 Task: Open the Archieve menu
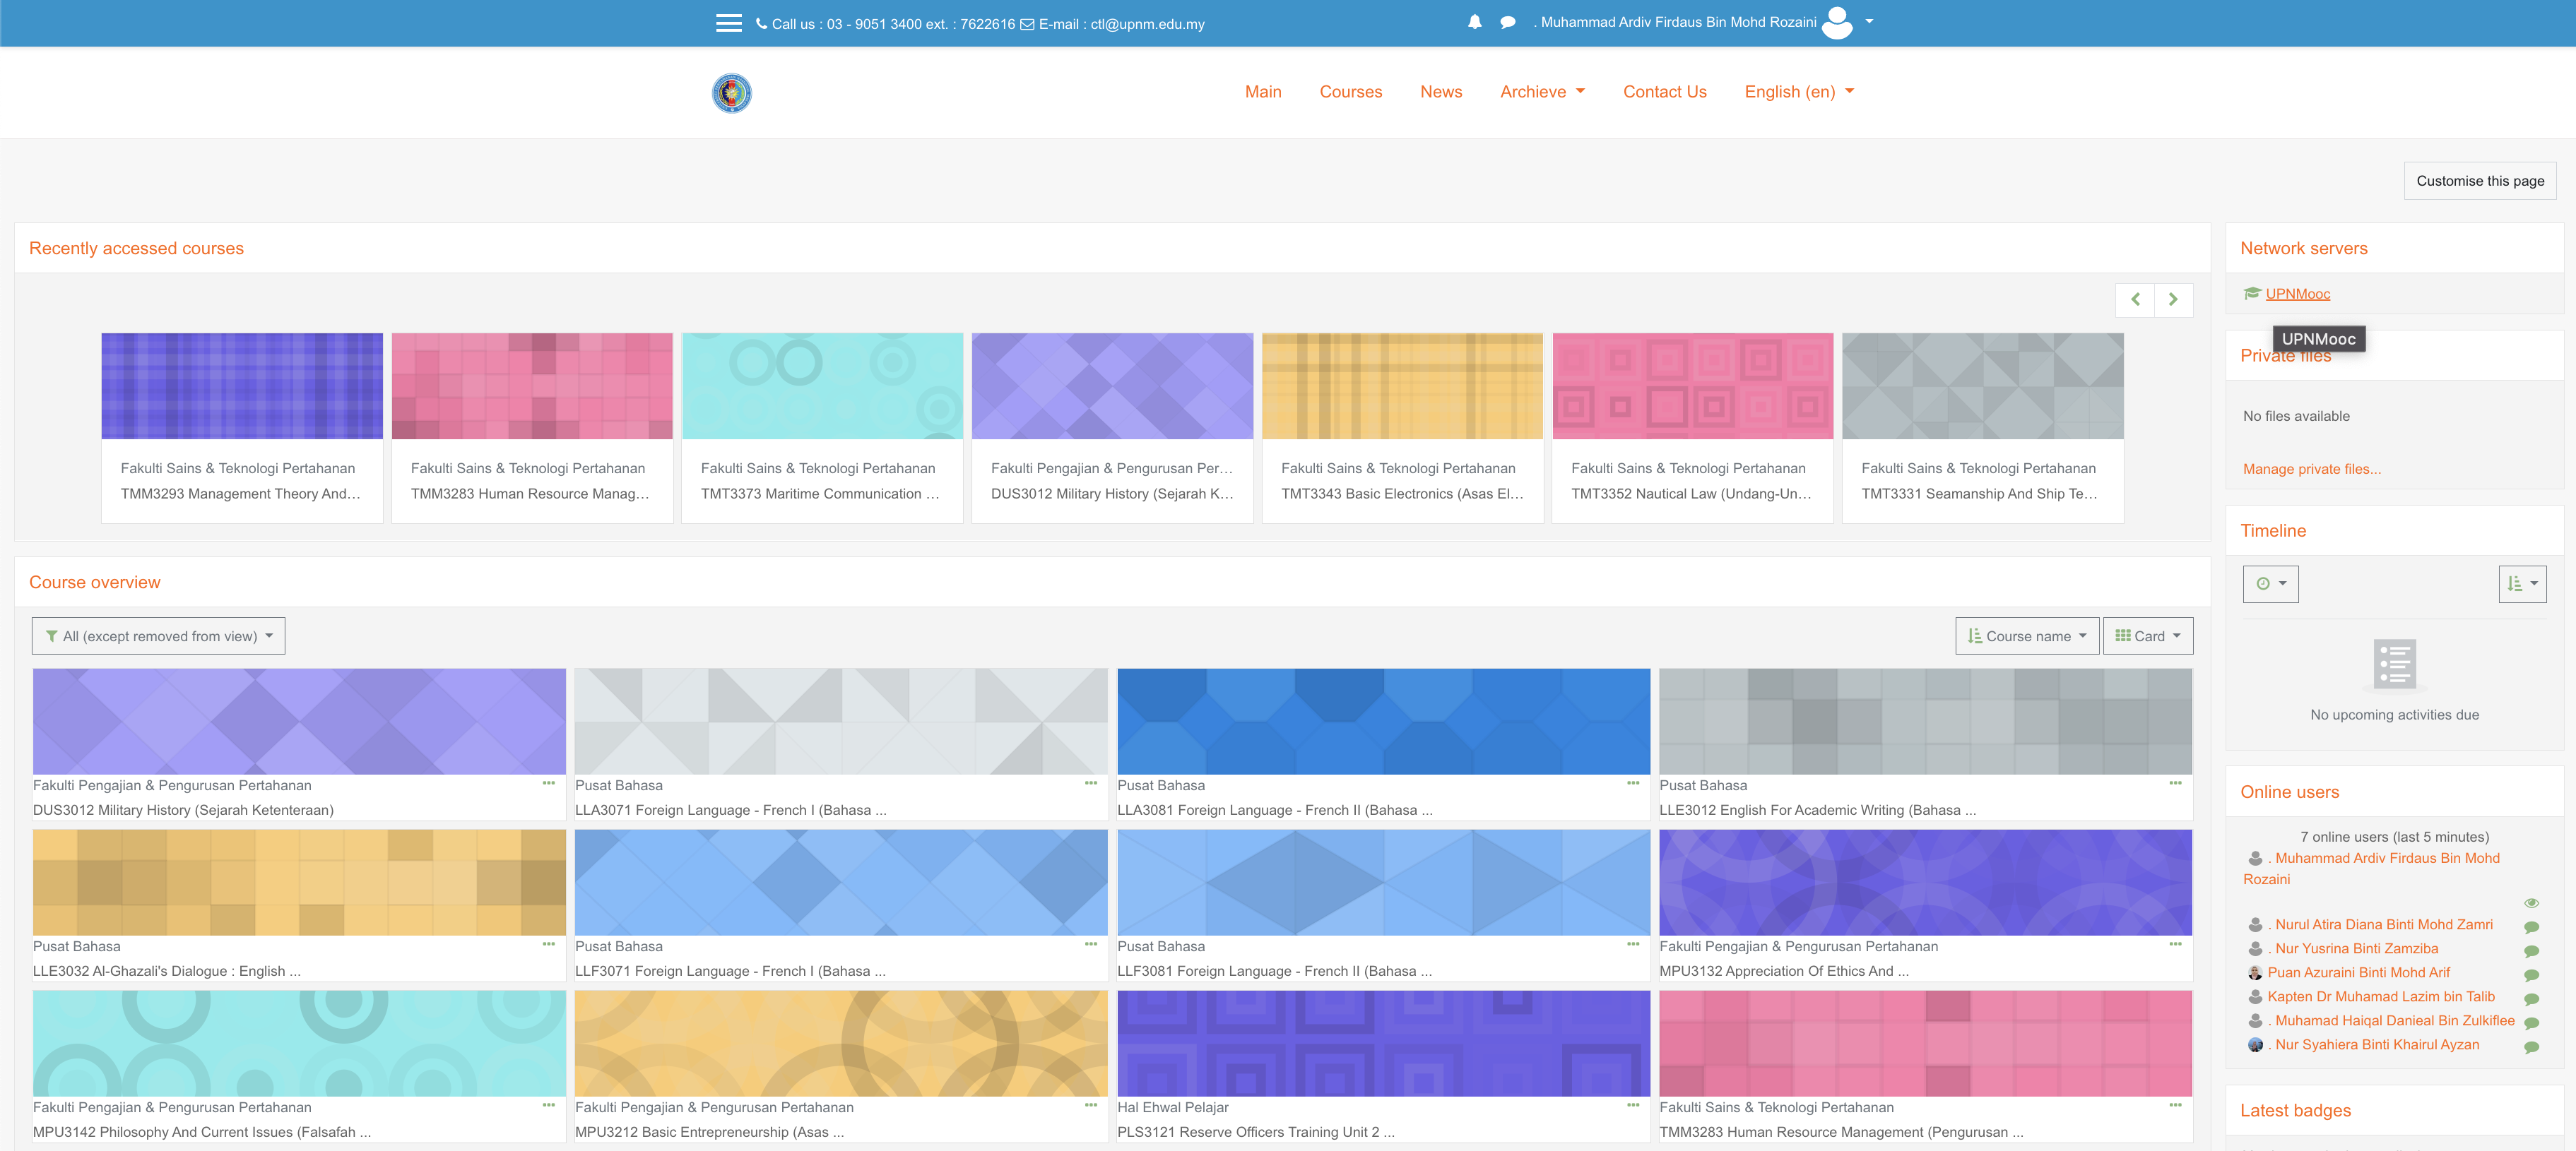[1541, 92]
